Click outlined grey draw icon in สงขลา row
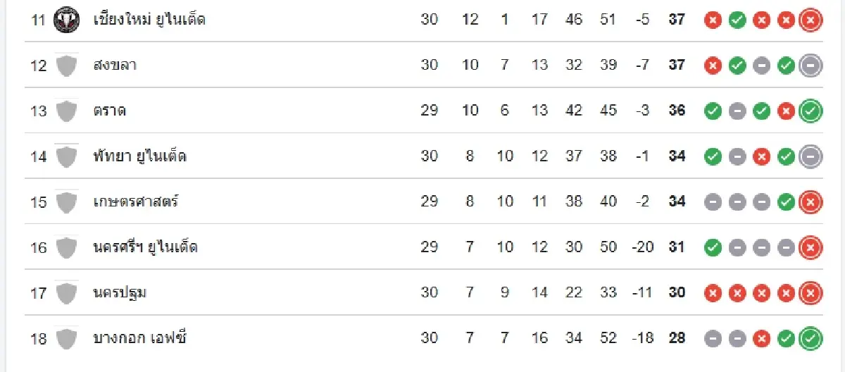Image resolution: width=845 pixels, height=372 pixels. point(810,66)
